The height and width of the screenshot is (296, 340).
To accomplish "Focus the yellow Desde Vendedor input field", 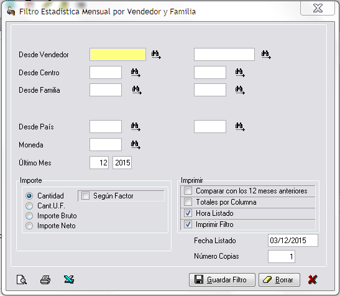I will coord(117,55).
